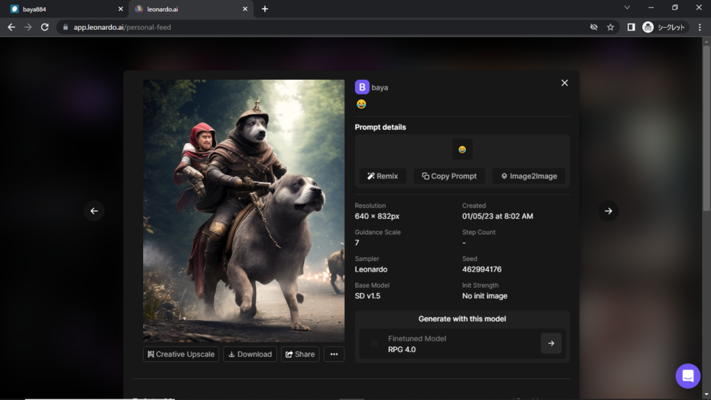Image resolution: width=711 pixels, height=400 pixels.
Task: Open the three-dots more options menu
Action: click(334, 354)
